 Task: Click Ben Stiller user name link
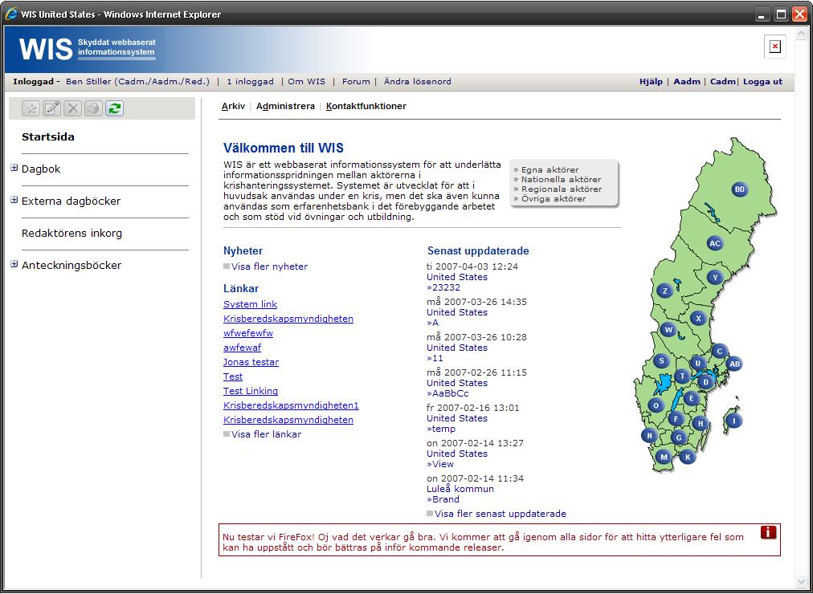tap(138, 81)
